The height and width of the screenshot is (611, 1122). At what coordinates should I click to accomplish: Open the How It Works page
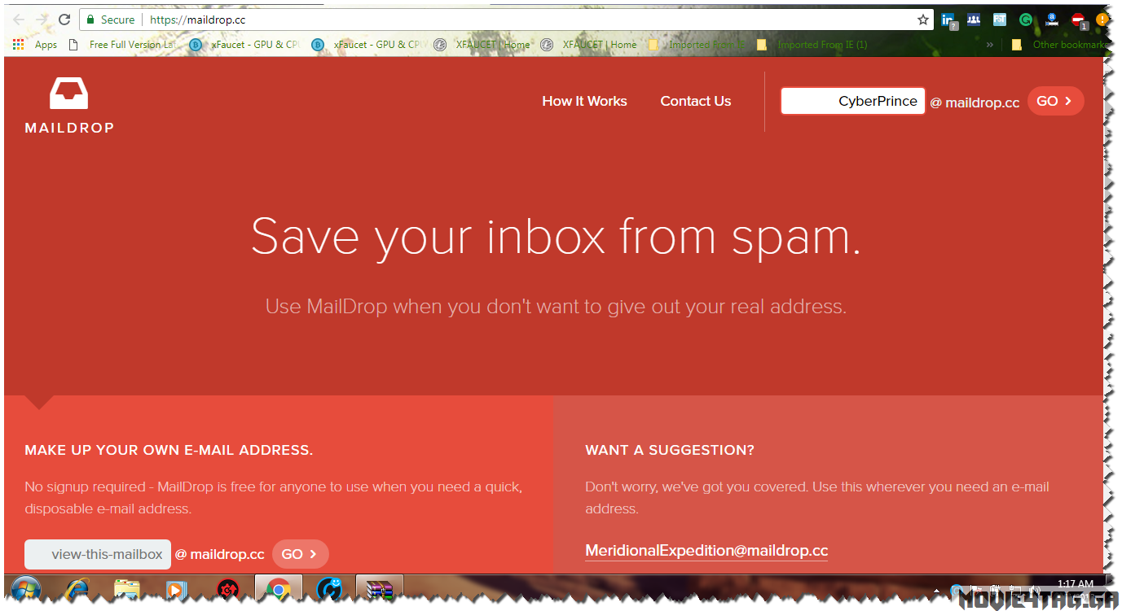(584, 101)
